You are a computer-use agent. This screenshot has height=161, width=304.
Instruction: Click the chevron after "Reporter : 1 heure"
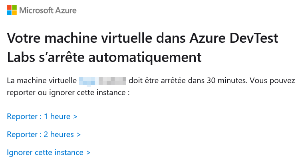click(75, 117)
